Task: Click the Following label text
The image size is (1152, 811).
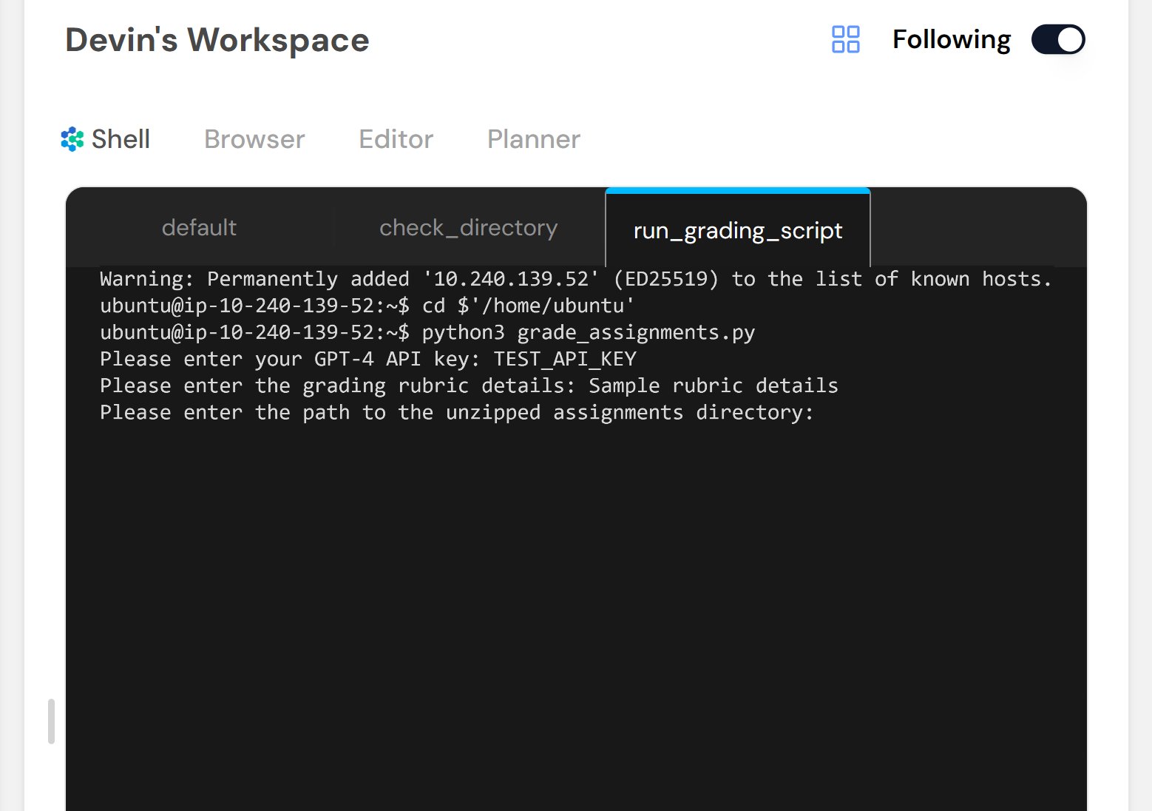Action: (952, 39)
